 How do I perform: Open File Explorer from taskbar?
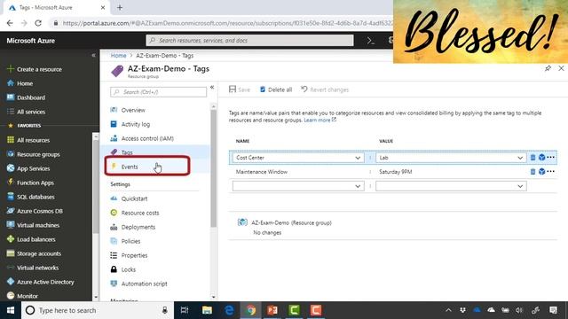(x=207, y=310)
